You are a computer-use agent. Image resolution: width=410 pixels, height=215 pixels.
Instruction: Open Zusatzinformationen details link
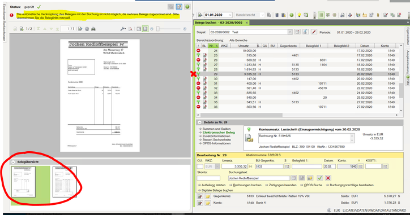click(x=216, y=136)
